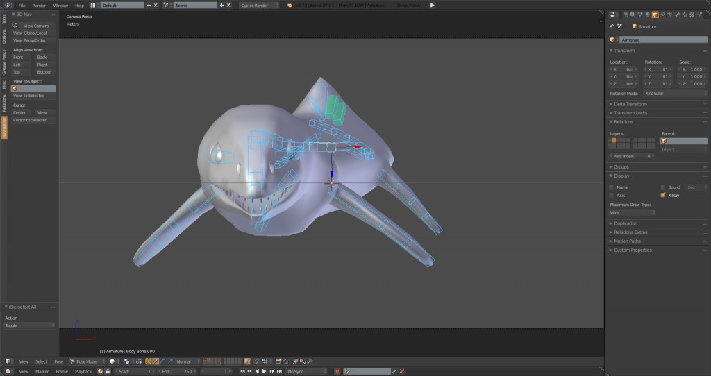Image resolution: width=711 pixels, height=376 pixels.
Task: Click the View Global/Local button
Action: click(33, 33)
